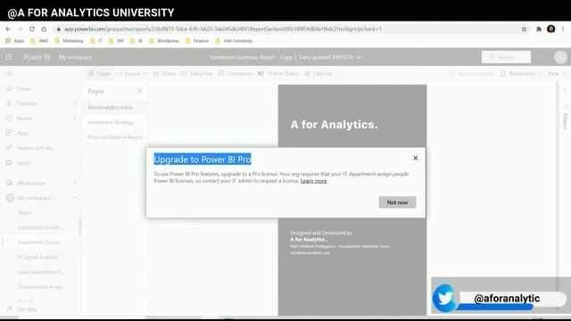Open the SM bookmark folder
Image resolution: width=571 pixels, height=321 pixels.
[117, 41]
